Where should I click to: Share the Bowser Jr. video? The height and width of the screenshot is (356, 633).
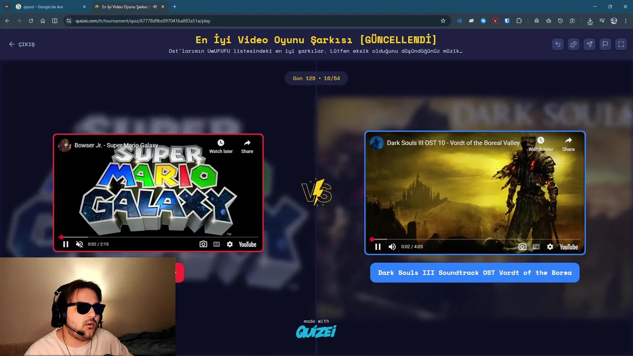coord(247,146)
